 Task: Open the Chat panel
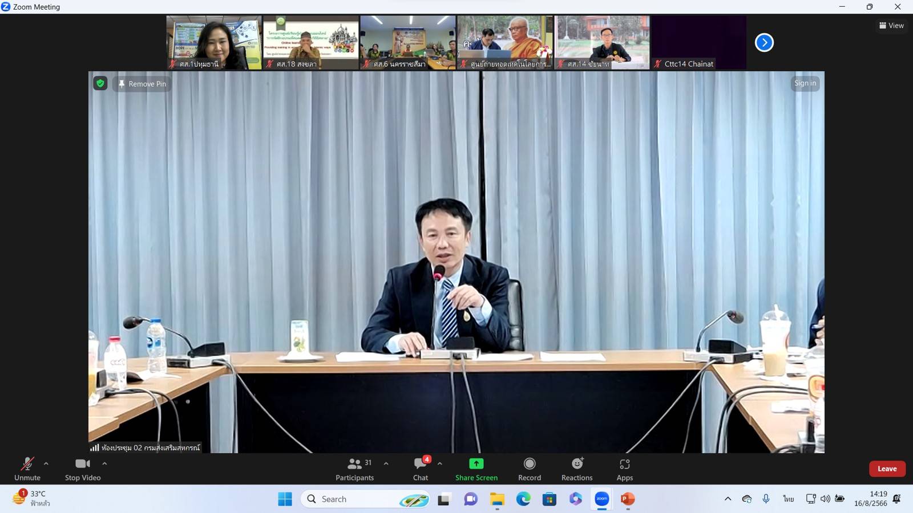click(x=421, y=469)
